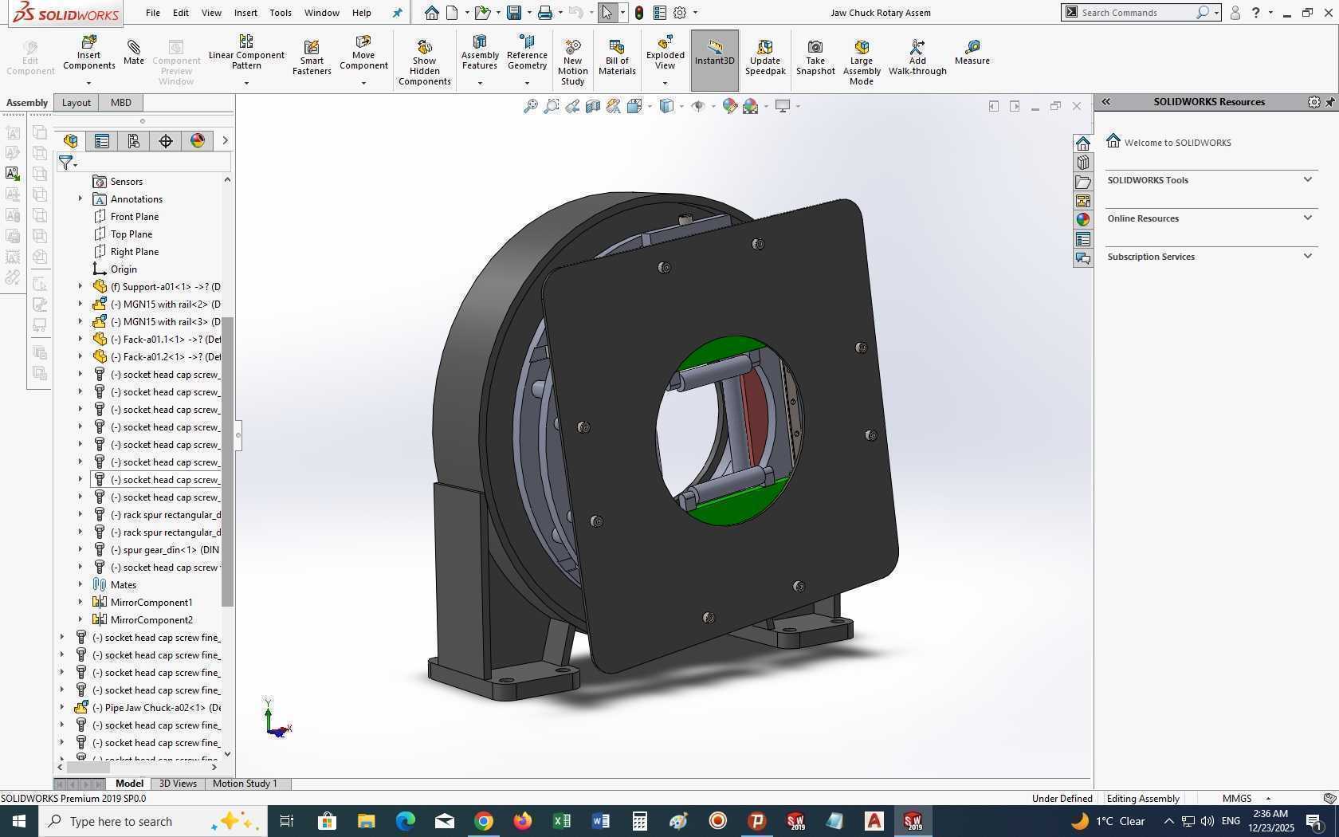Open the Design Library task pane icon
The width and height of the screenshot is (1339, 837).
(1082, 163)
